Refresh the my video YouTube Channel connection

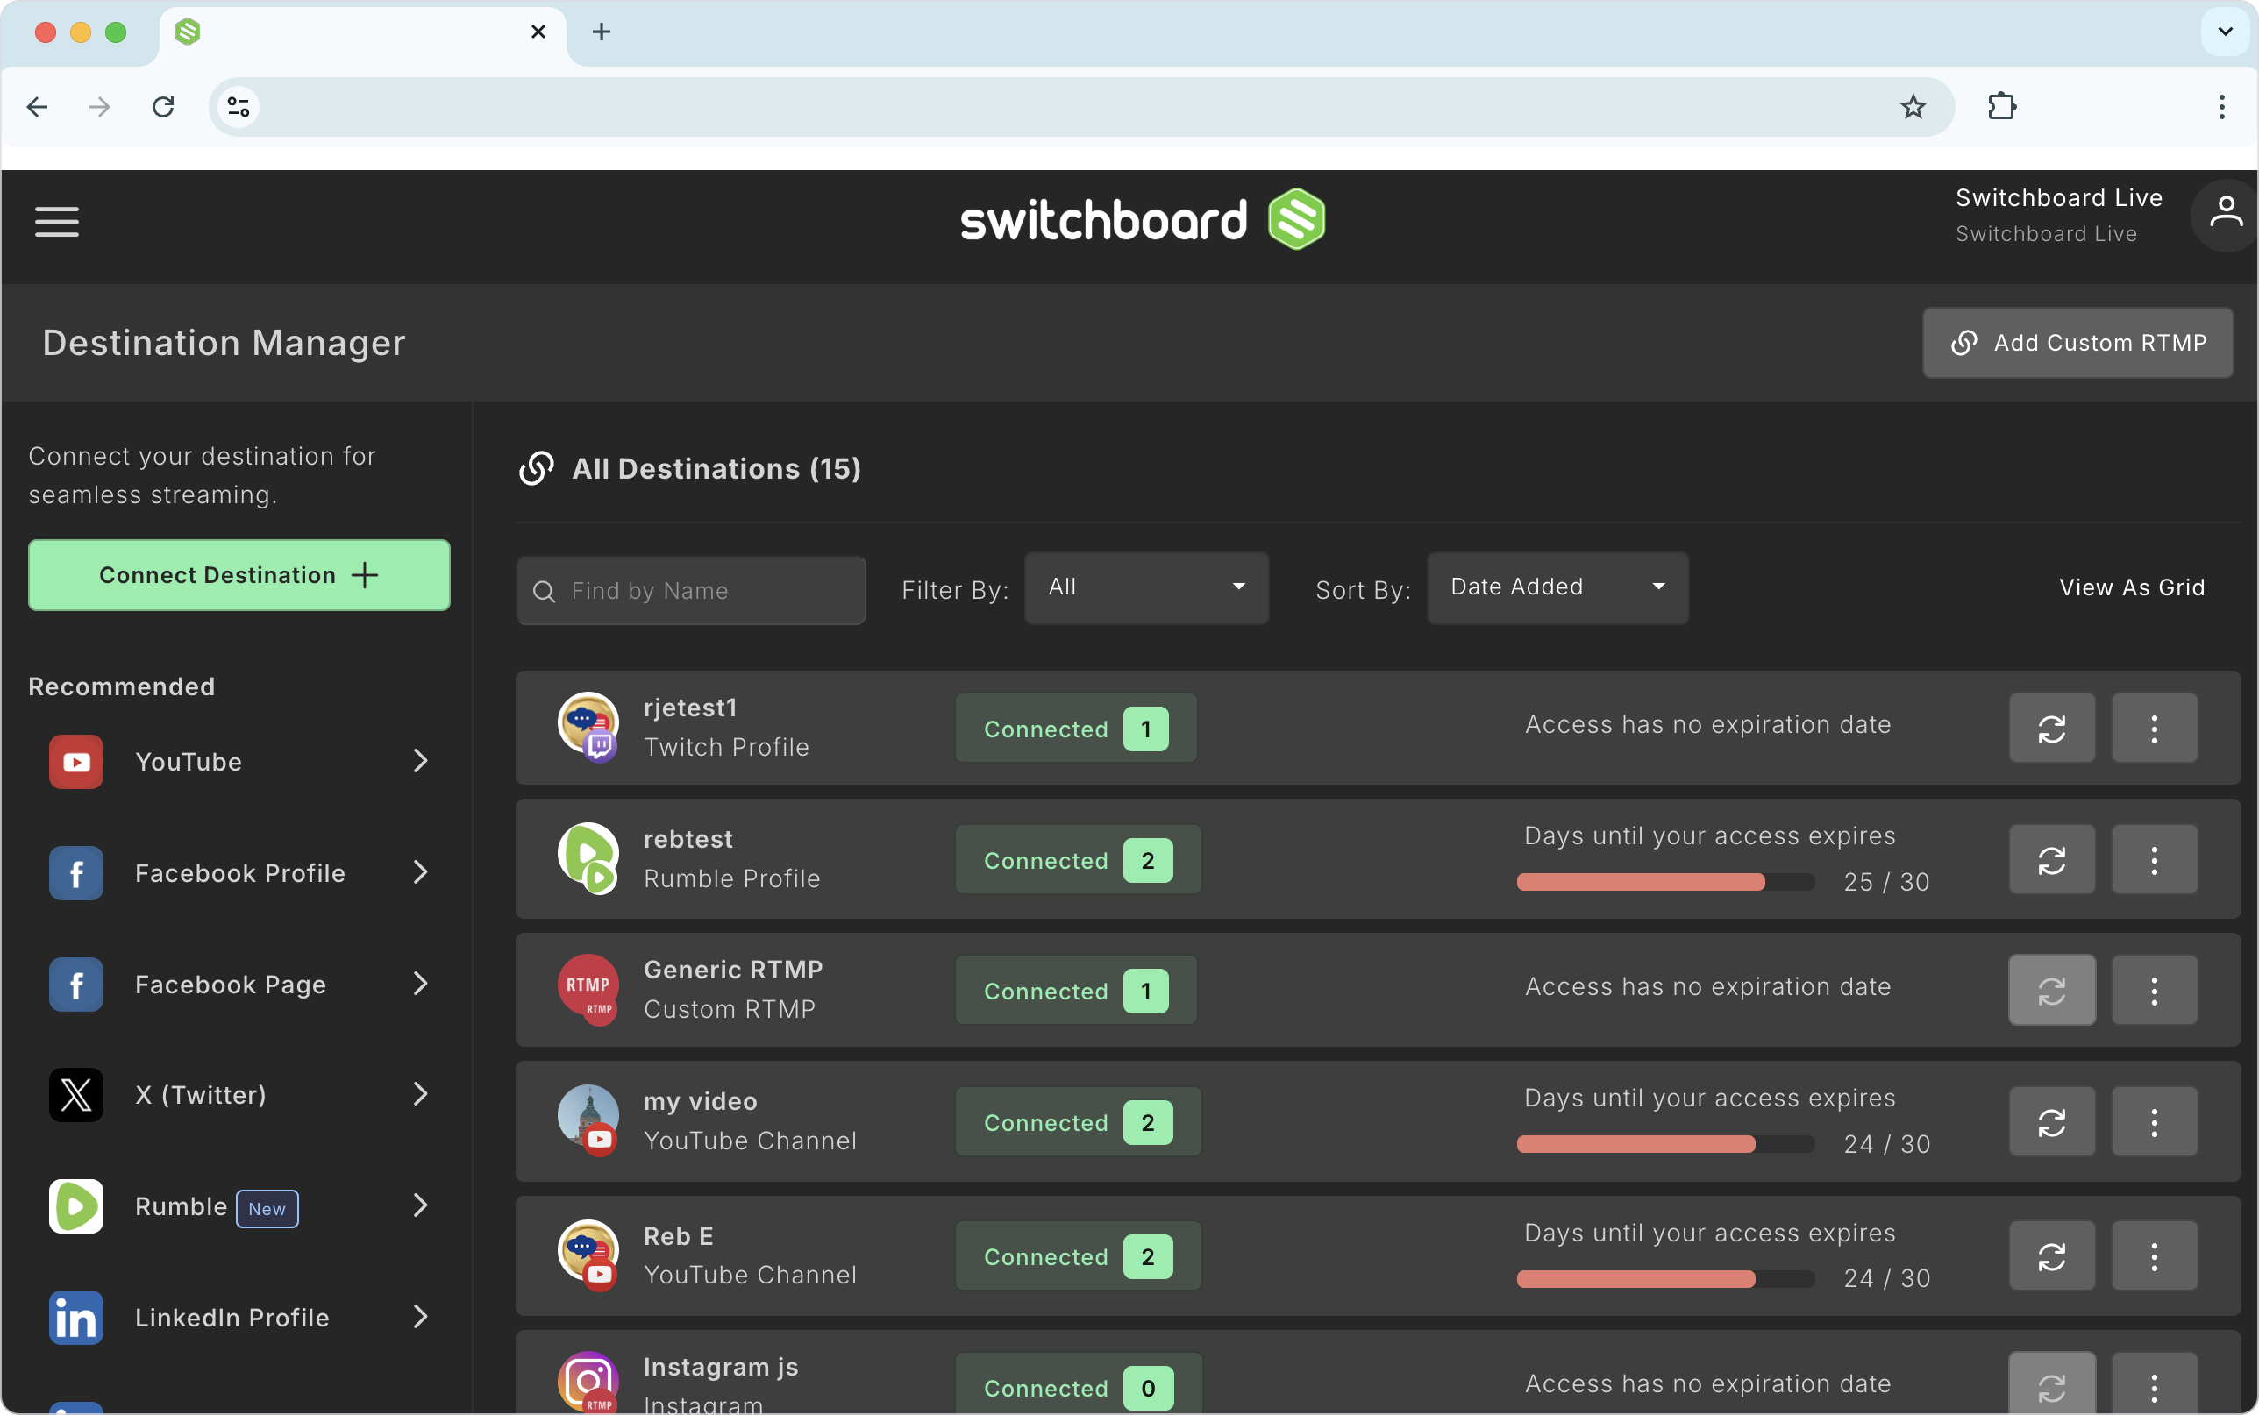coord(2051,1122)
